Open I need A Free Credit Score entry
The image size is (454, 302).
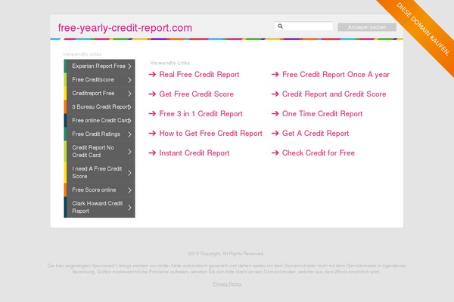coord(99,173)
